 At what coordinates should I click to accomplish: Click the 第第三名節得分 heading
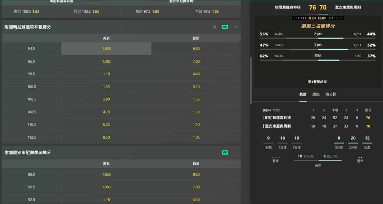click(x=318, y=26)
